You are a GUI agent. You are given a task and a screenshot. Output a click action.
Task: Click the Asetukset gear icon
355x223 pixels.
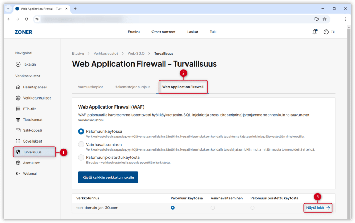18,163
